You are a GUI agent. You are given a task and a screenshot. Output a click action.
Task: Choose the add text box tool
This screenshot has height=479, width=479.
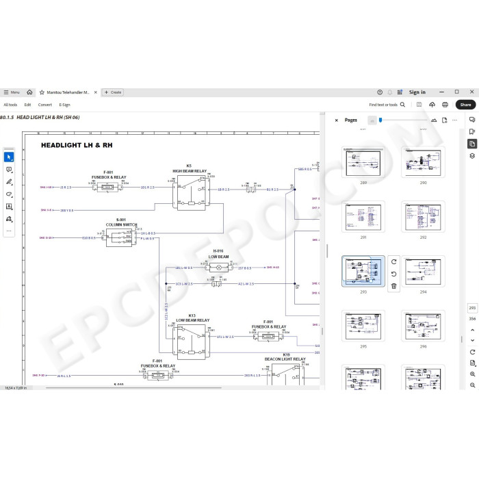[x=9, y=207]
